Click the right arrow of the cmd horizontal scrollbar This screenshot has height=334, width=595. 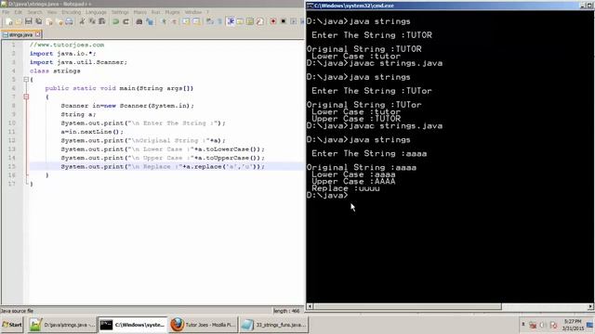[x=591, y=306]
